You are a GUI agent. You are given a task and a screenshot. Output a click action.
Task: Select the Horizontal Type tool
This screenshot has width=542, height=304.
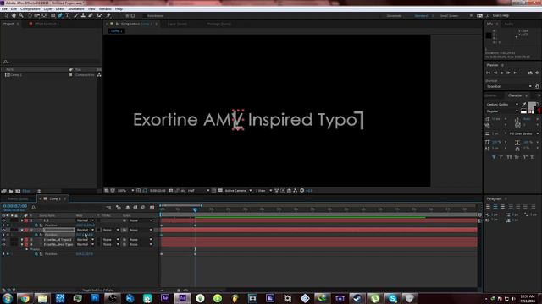point(68,15)
